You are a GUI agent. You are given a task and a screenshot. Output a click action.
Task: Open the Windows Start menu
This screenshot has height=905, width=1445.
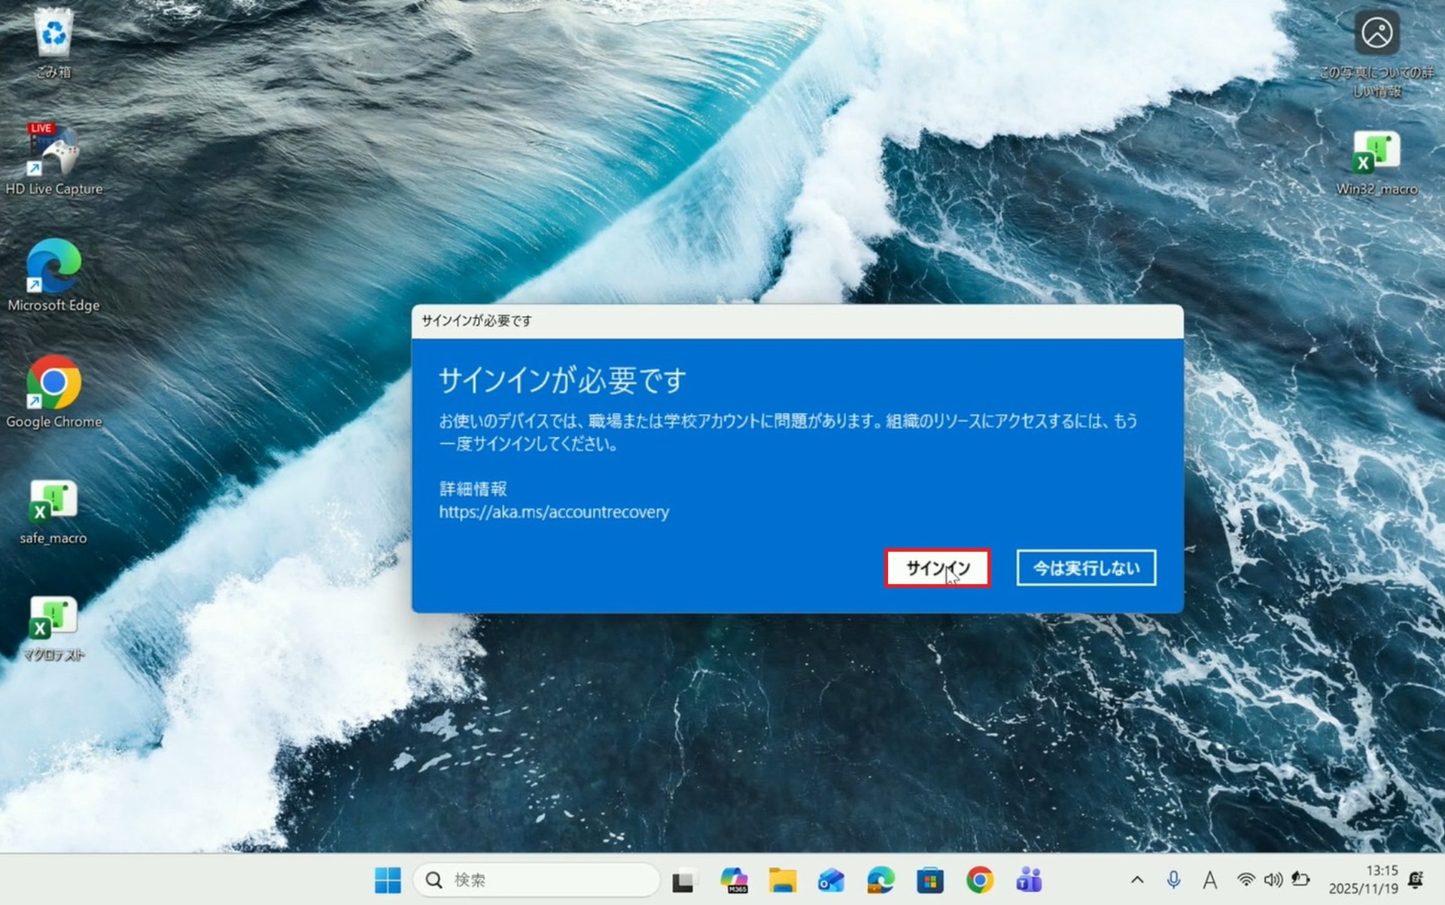(x=389, y=879)
